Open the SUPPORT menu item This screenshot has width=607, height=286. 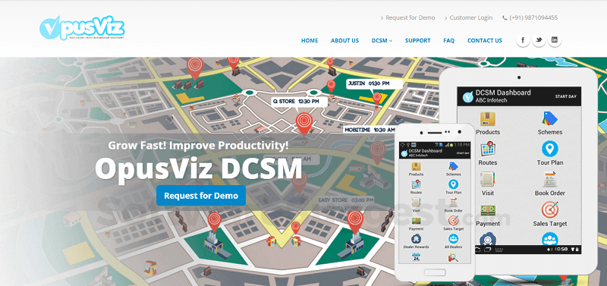click(x=418, y=40)
